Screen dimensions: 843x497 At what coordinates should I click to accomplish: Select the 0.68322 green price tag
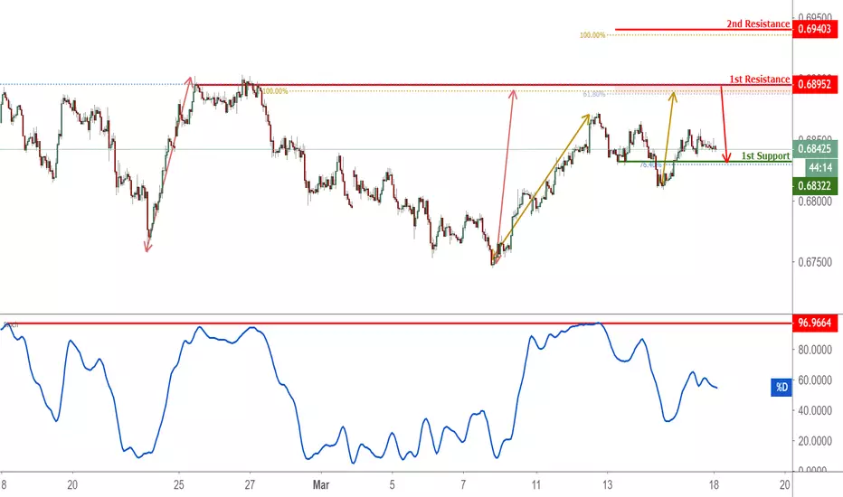click(x=814, y=186)
